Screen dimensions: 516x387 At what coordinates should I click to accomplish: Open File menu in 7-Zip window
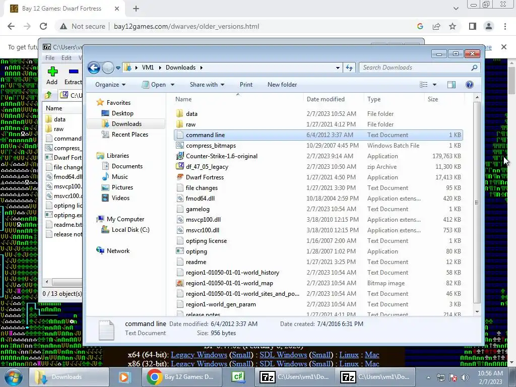(50, 58)
